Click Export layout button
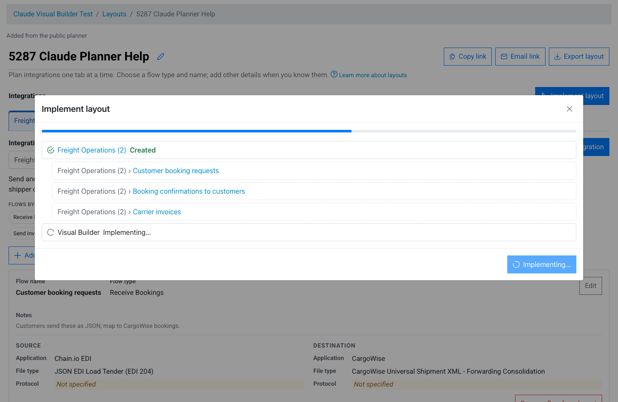This screenshot has width=618, height=402. (579, 57)
